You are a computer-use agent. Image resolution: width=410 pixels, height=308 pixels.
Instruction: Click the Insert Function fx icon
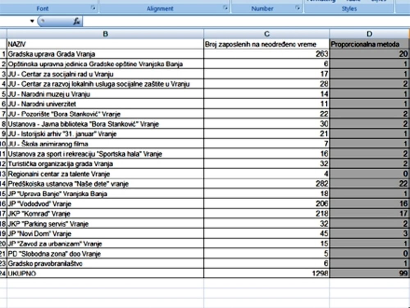[x=76, y=21]
